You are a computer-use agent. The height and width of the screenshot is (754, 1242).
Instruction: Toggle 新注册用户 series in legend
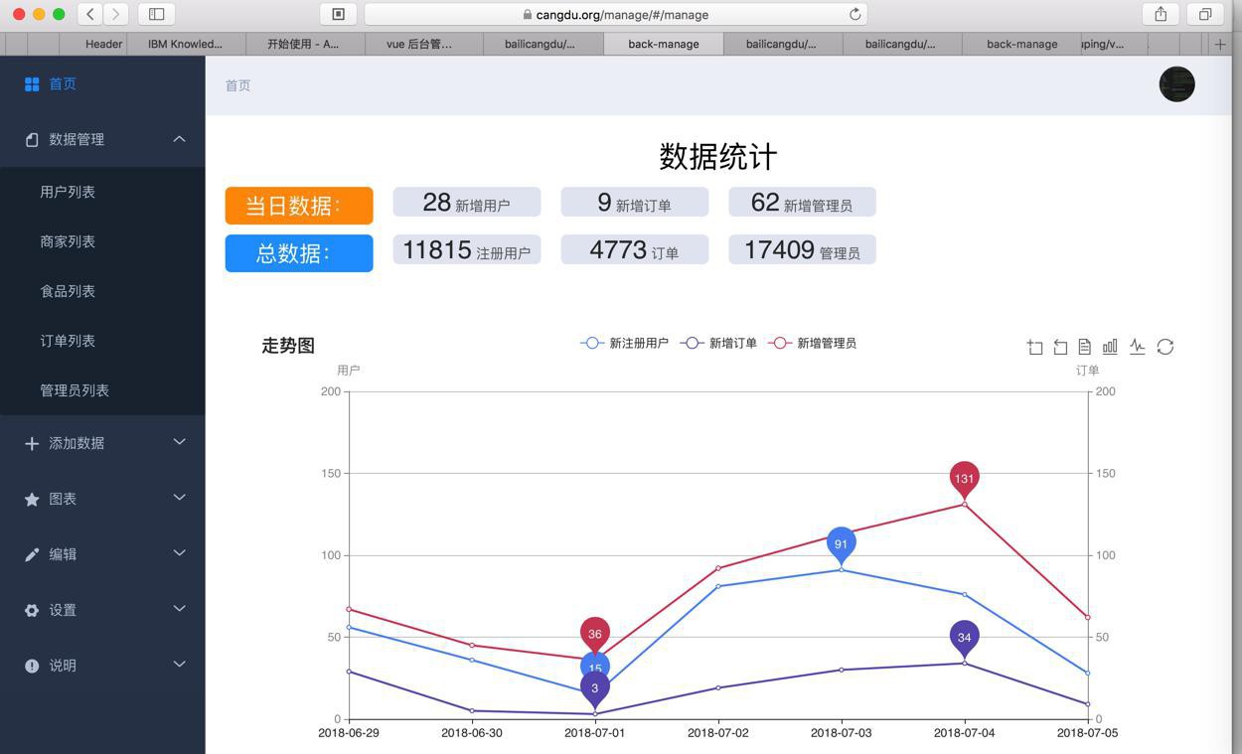click(624, 343)
